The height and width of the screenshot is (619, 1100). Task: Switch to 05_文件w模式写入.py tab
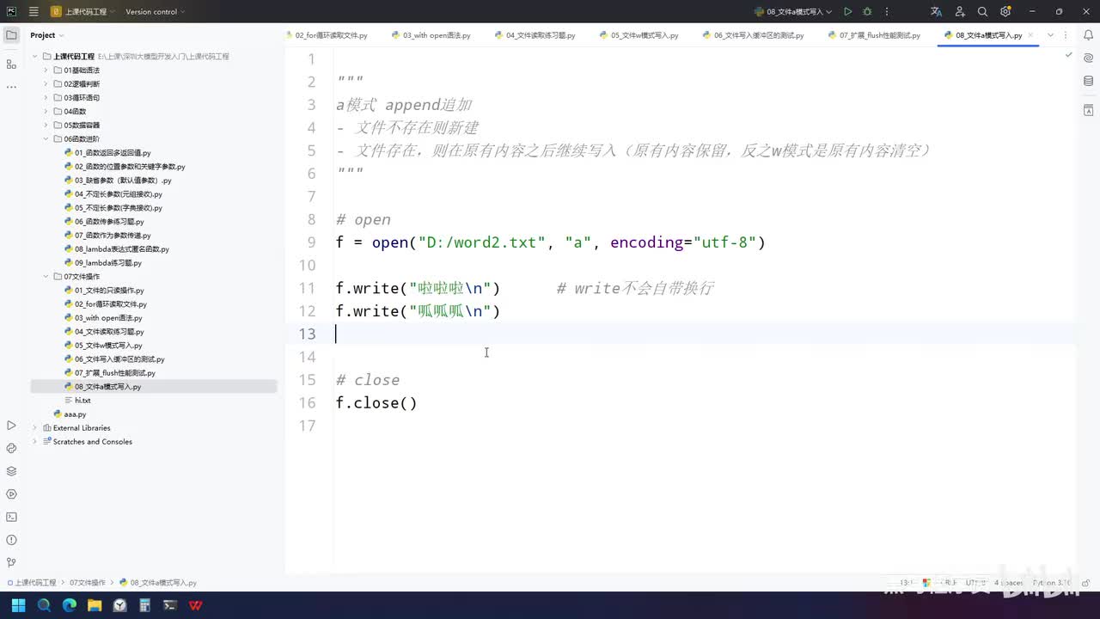[639, 35]
